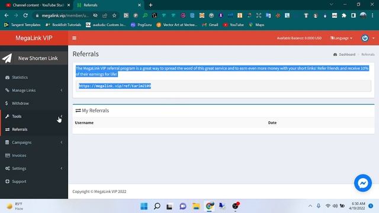Click the share page icon in address bar

pyautogui.click(x=105, y=15)
